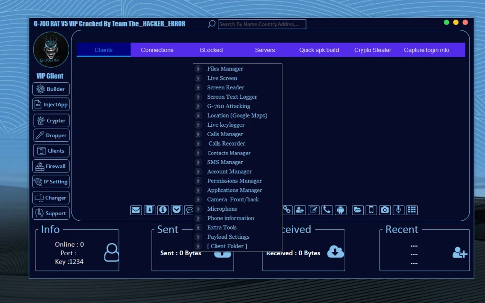Open the contacts book icon

point(149,210)
